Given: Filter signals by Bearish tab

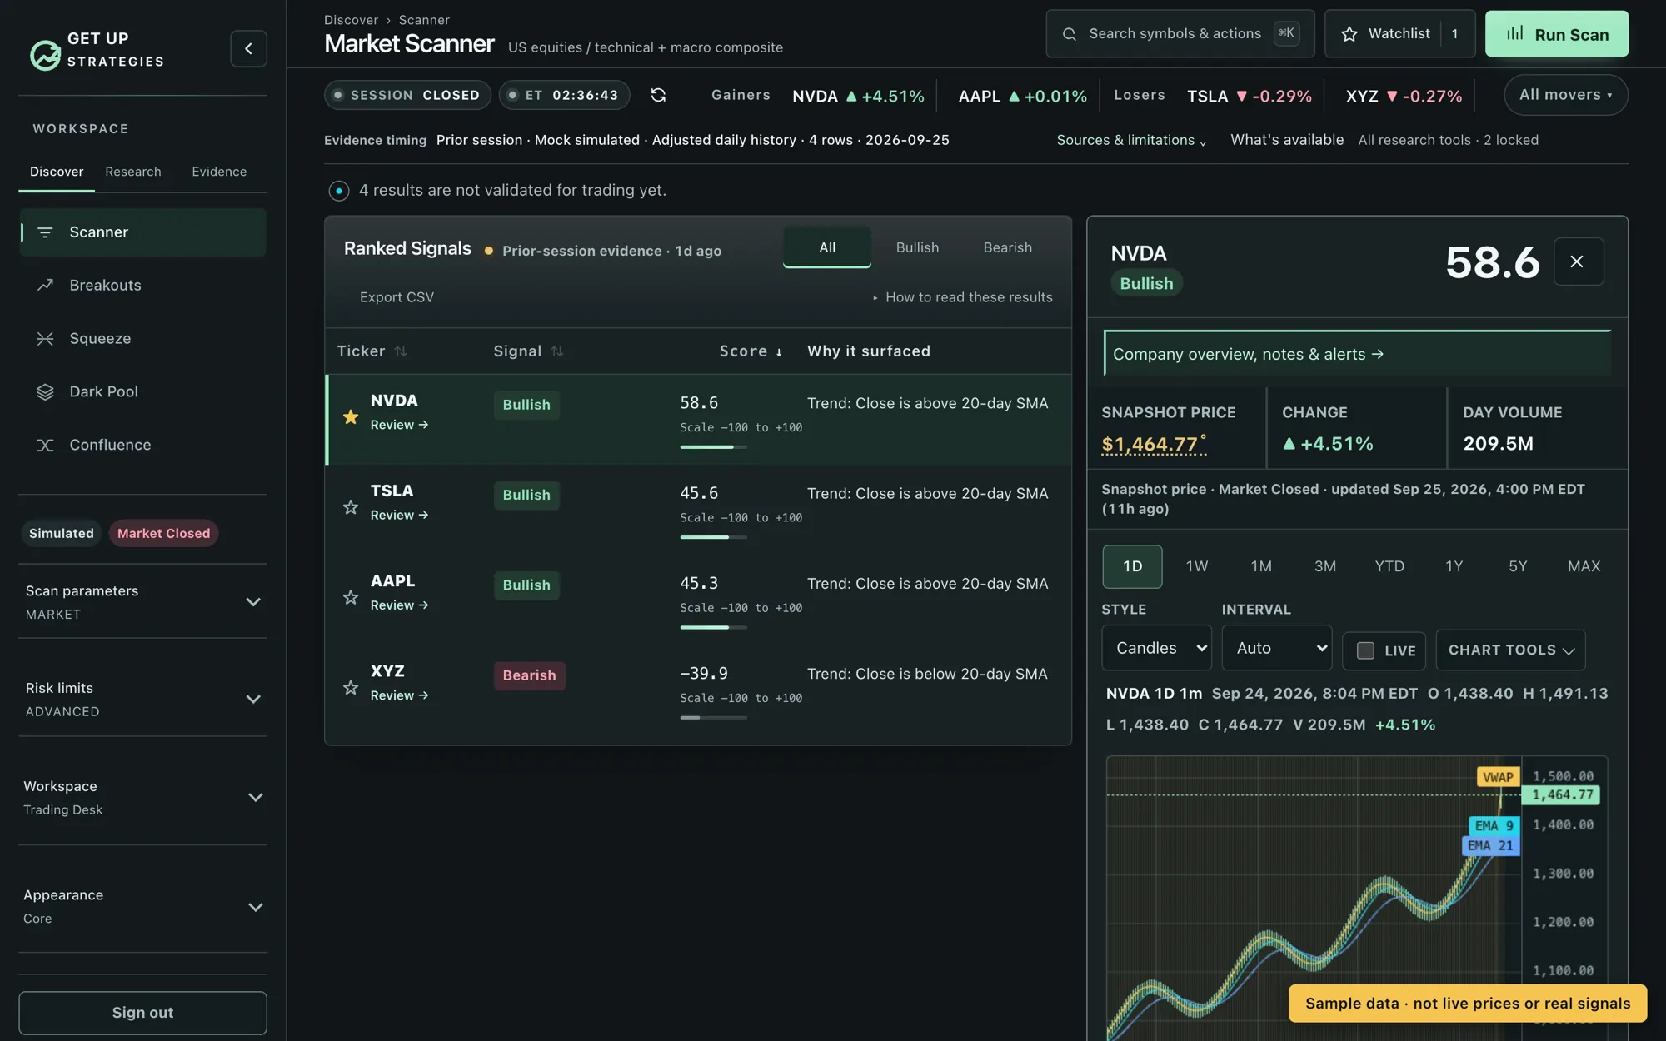Looking at the screenshot, I should pos(1007,247).
